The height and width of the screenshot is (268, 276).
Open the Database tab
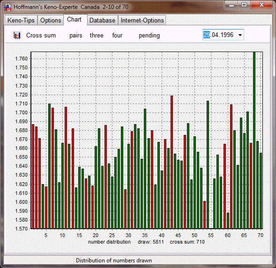(x=102, y=21)
